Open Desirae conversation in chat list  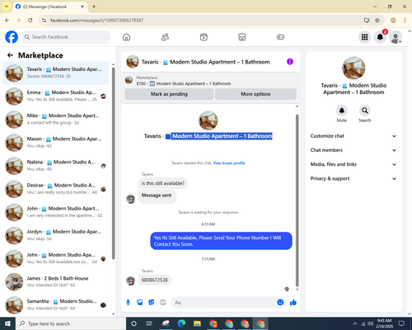point(55,189)
